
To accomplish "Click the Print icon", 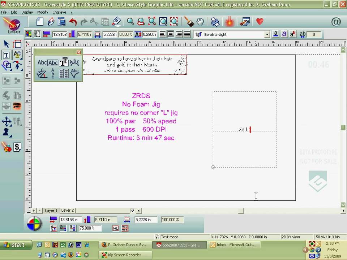I will tap(215, 22).
